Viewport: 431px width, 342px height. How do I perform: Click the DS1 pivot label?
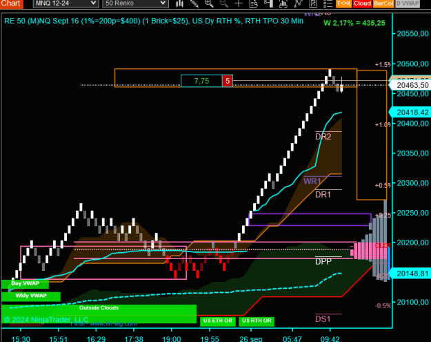click(323, 319)
